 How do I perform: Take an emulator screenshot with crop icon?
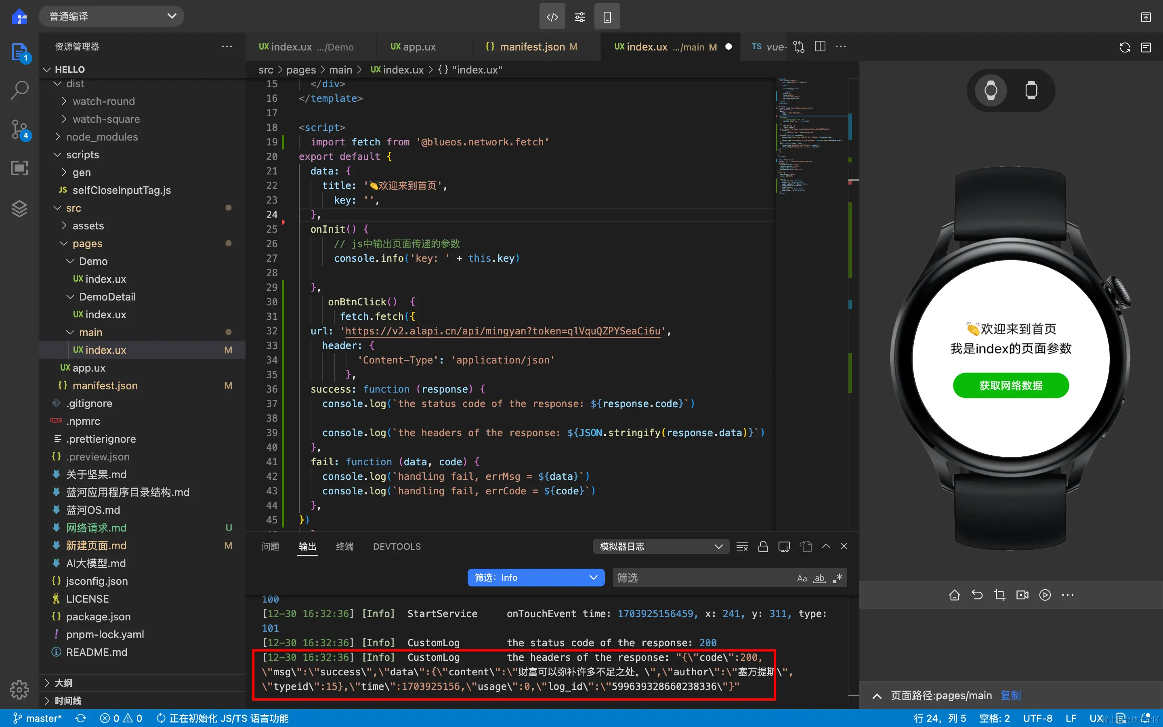point(999,595)
